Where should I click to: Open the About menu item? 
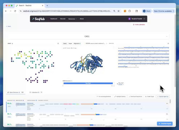click(x=82, y=19)
